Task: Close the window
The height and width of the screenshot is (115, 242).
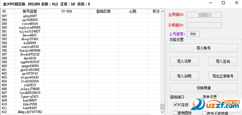Action: point(236,3)
